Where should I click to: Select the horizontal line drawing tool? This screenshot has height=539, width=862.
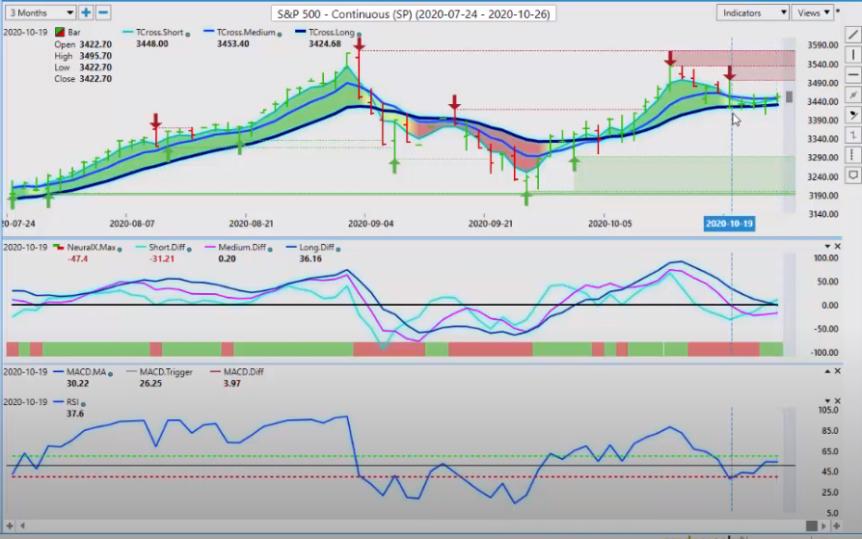click(x=853, y=74)
